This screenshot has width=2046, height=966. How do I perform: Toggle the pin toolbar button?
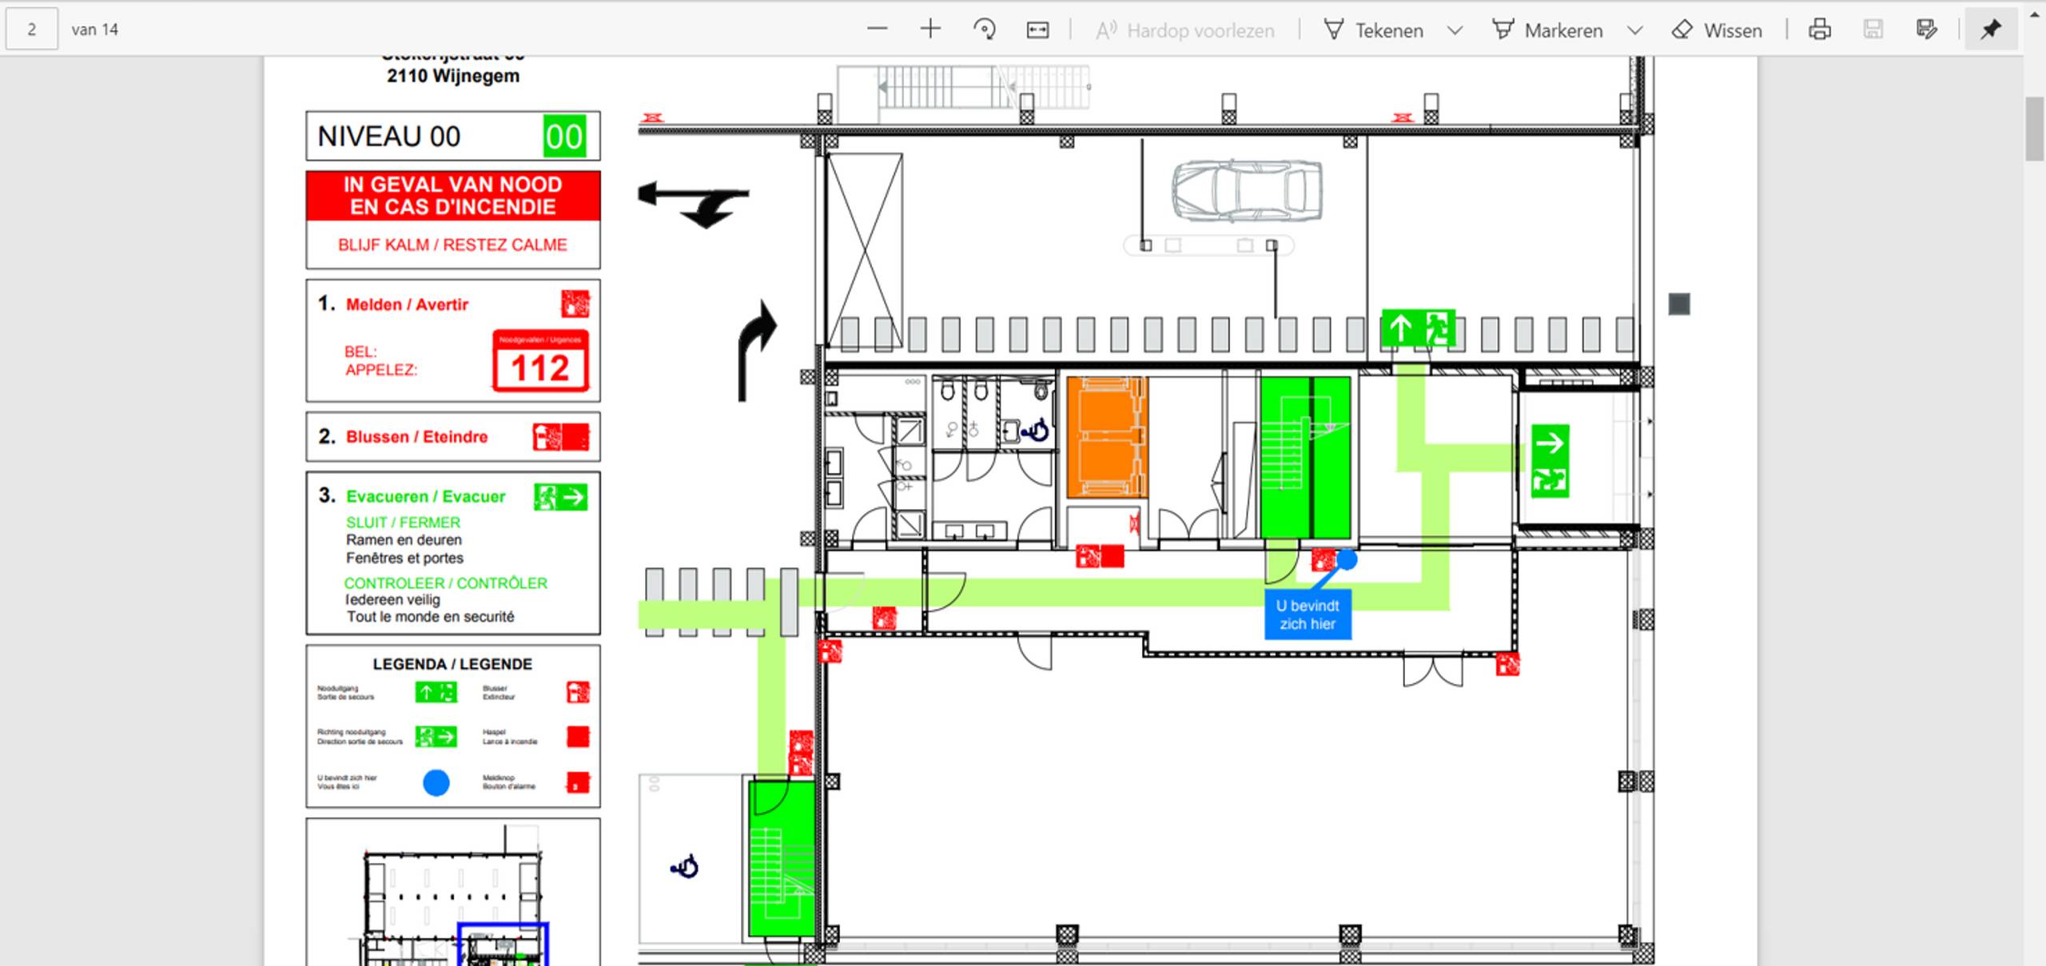coord(1990,30)
